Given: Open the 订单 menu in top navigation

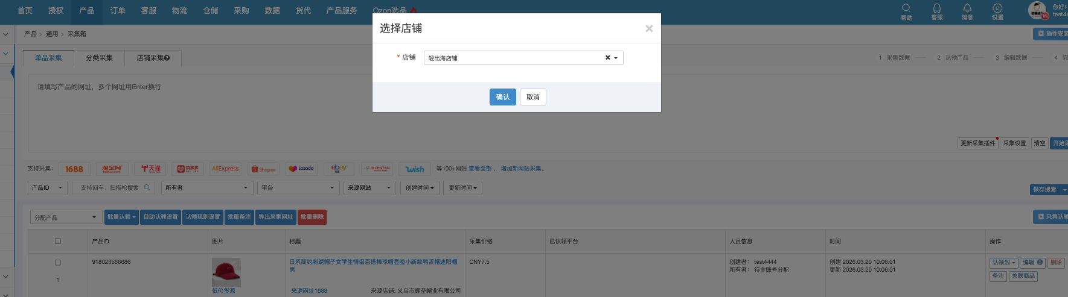Looking at the screenshot, I should click(118, 11).
